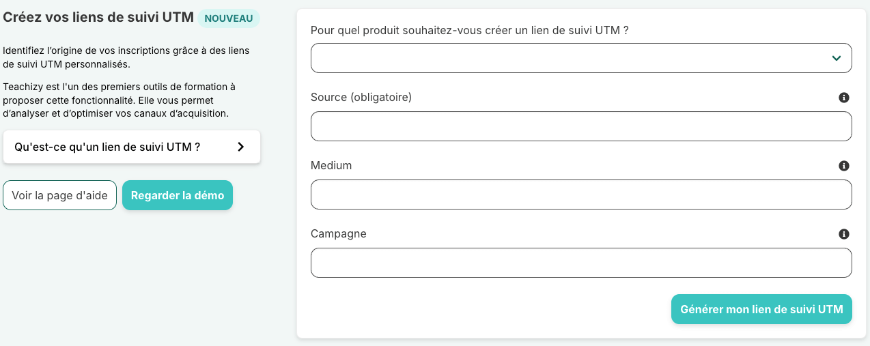Image resolution: width=870 pixels, height=346 pixels.
Task: Click the "Source (obligatoire)" label
Action: click(361, 98)
